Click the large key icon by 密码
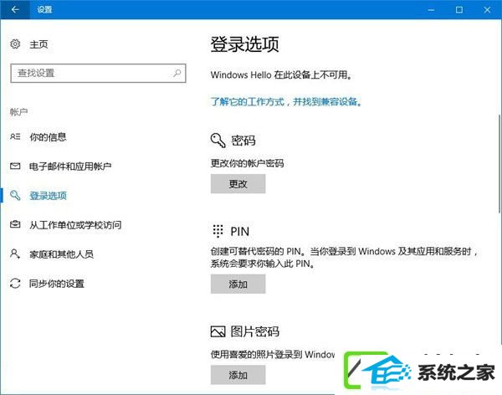 tap(218, 141)
